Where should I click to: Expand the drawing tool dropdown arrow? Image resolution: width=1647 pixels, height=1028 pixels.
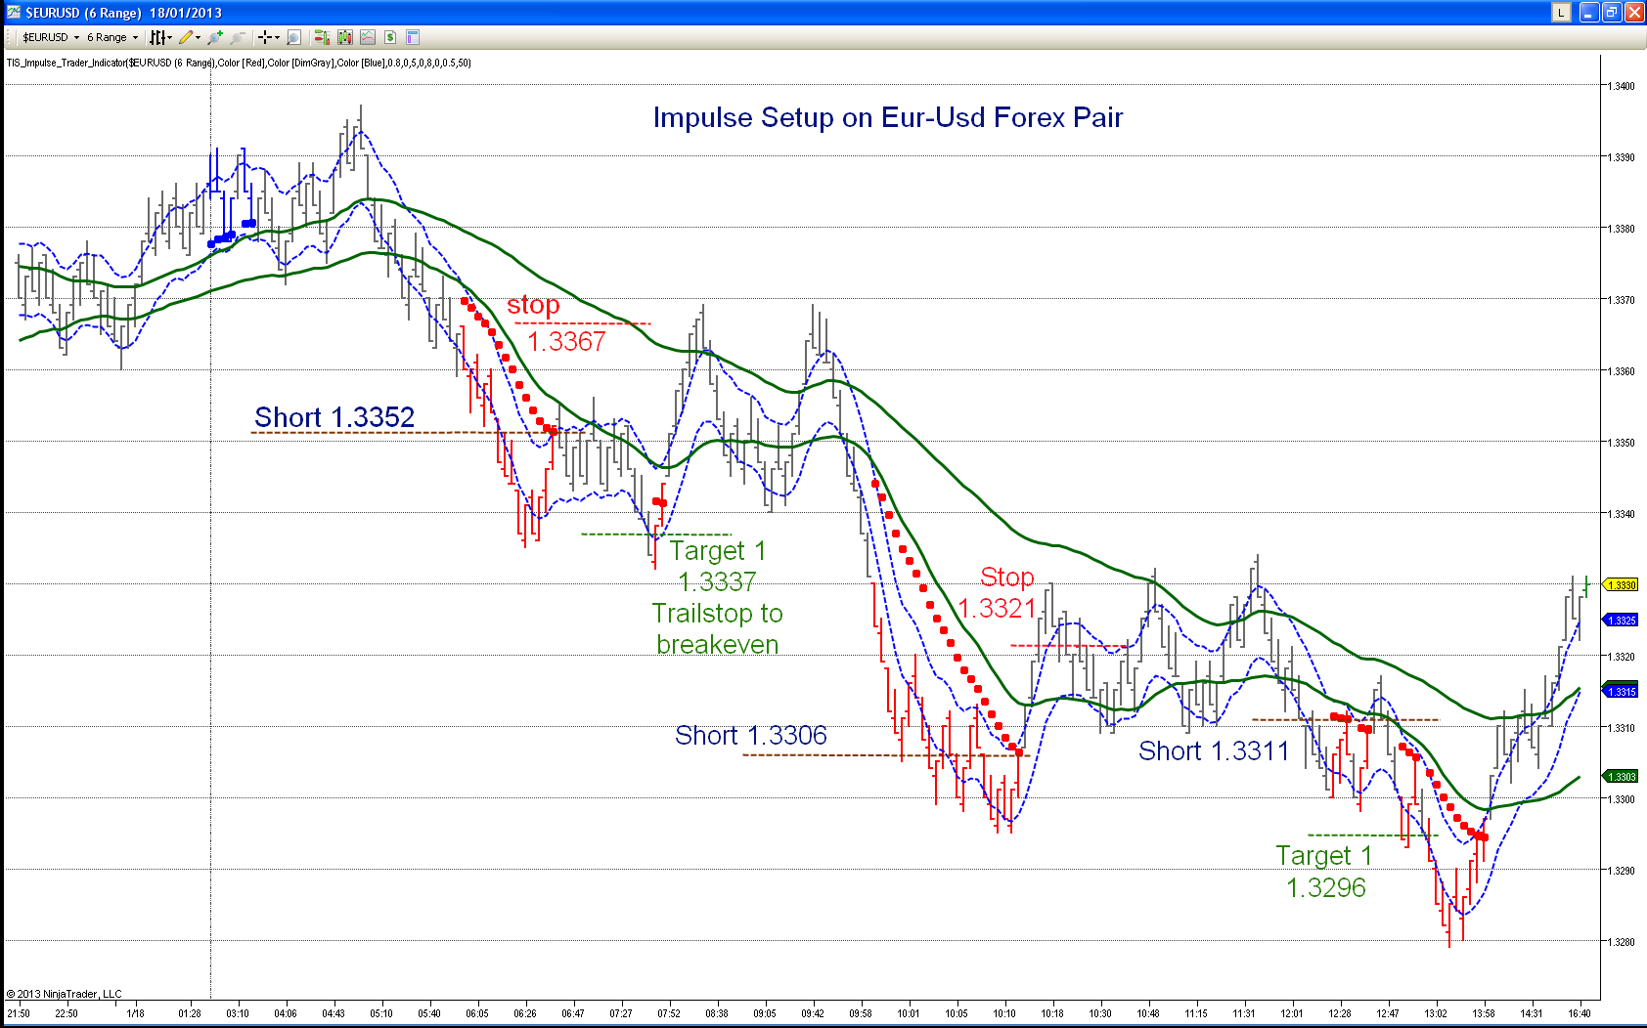[x=198, y=37]
